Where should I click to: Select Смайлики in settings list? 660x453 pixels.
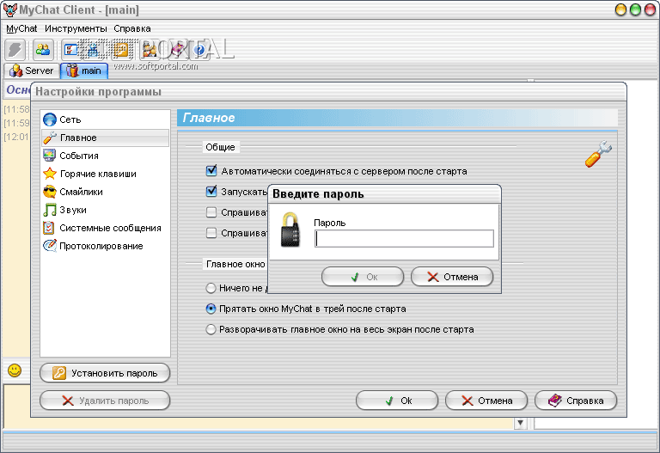[105, 192]
